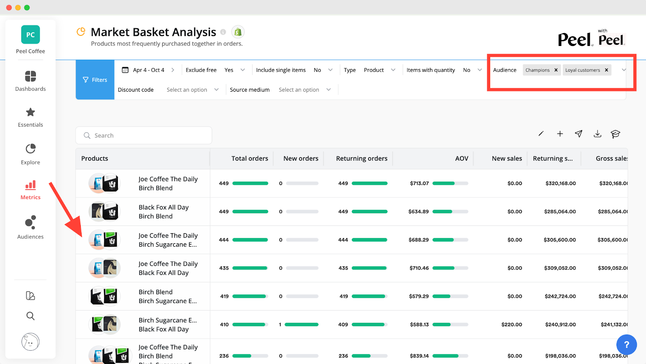Image resolution: width=646 pixels, height=364 pixels.
Task: Open sidebar search magnifier icon
Action: (30, 316)
